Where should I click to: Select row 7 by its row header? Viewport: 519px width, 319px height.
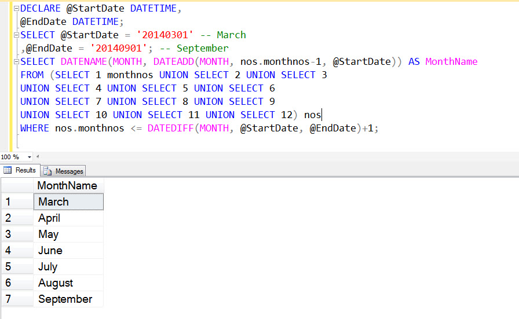pyautogui.click(x=17, y=299)
